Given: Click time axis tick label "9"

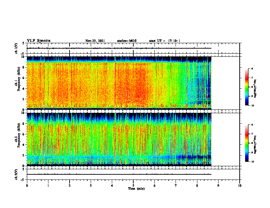Looking at the screenshot, I should [x=218, y=186].
